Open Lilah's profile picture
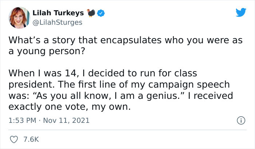 (17, 17)
